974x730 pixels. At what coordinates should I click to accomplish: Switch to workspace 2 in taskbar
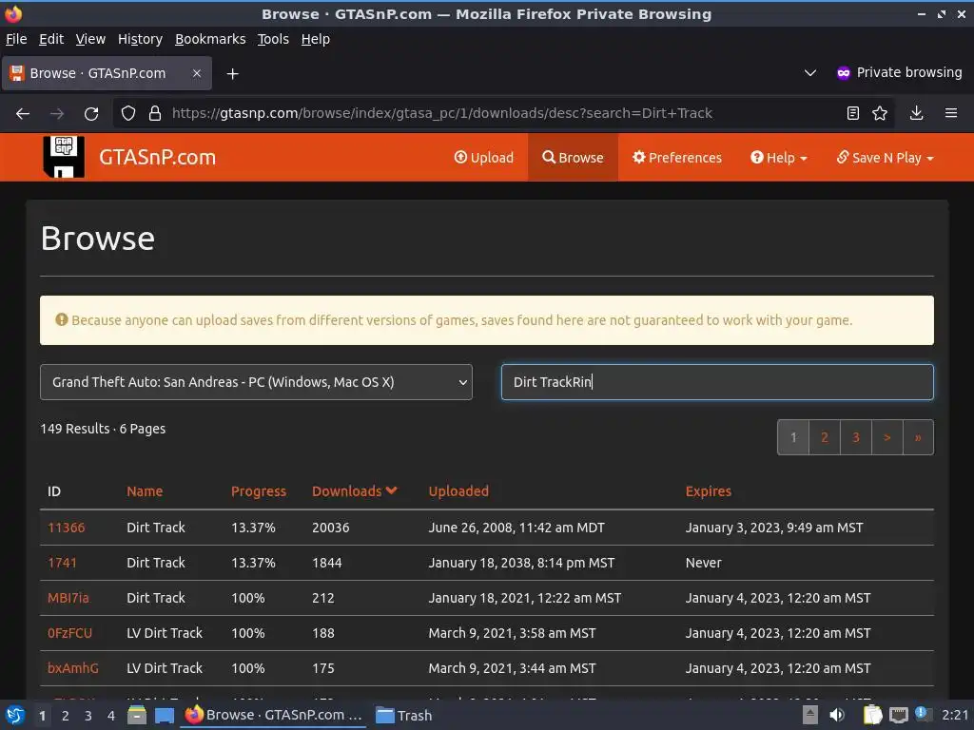click(65, 716)
